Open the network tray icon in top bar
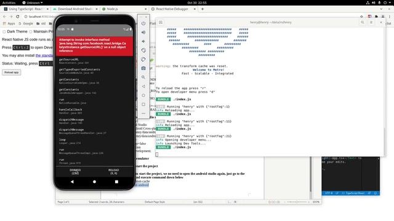 click(368, 2)
